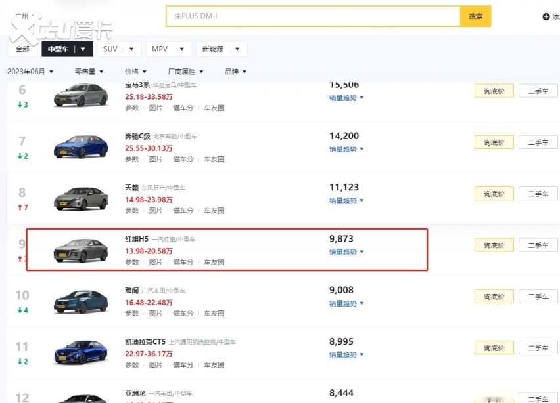The height and width of the screenshot is (403, 560).
Task: Open 销量趋势 for 雅阁
Action: [346, 303]
